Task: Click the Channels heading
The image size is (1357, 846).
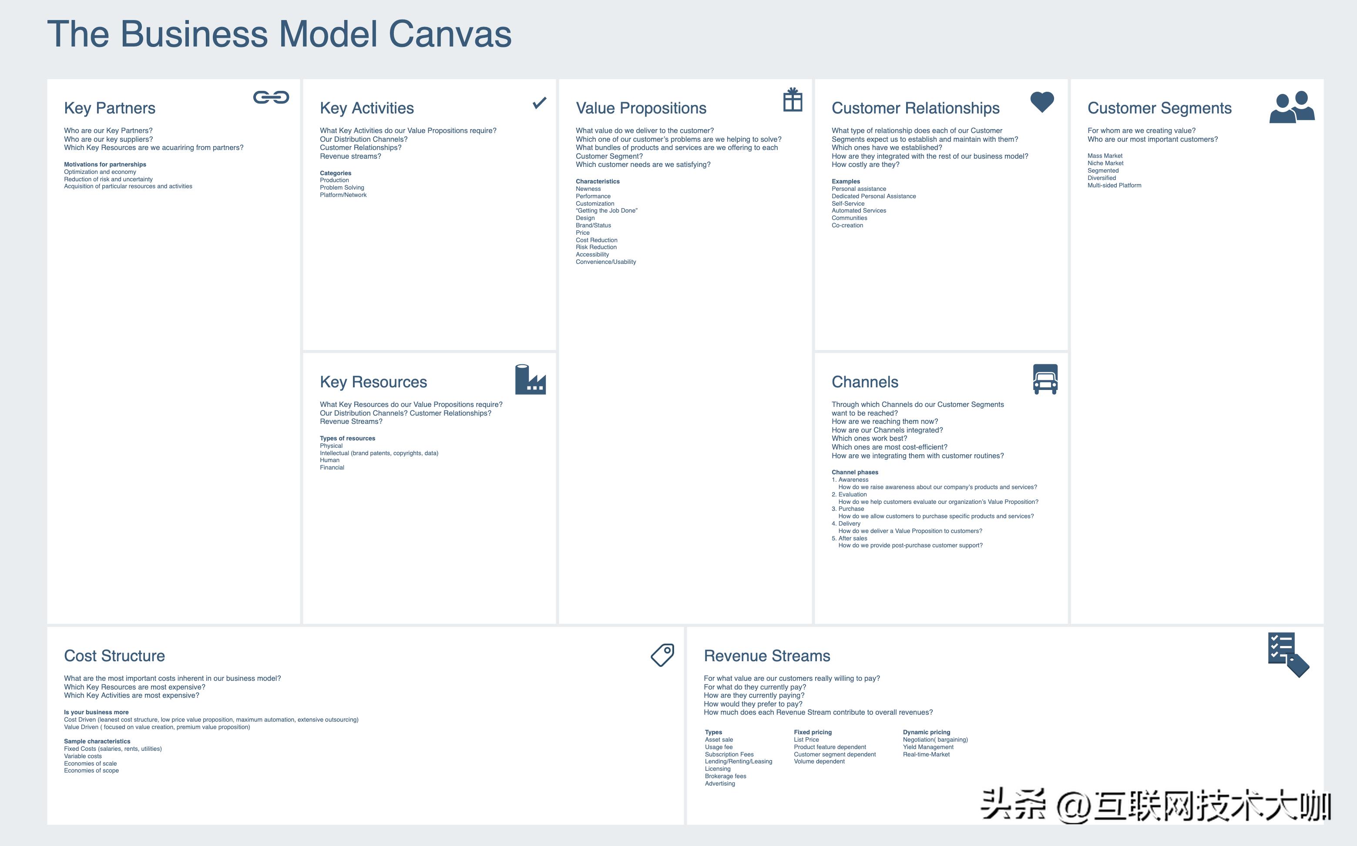Action: (865, 382)
